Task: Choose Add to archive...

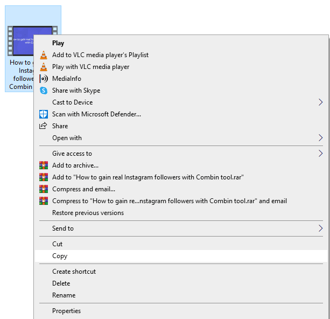Action: 181,165
